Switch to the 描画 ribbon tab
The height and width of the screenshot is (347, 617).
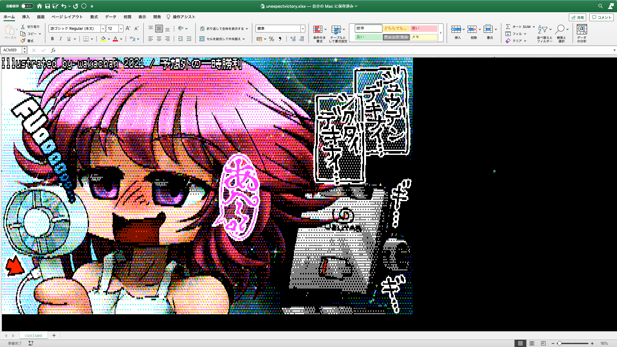41,17
